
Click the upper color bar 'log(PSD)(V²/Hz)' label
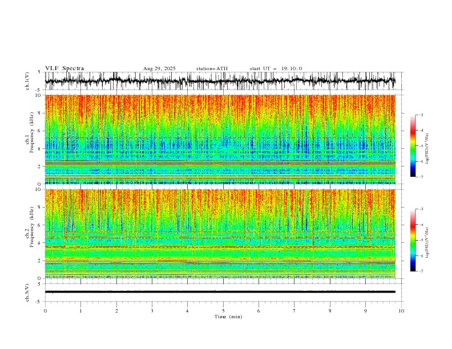click(x=427, y=149)
